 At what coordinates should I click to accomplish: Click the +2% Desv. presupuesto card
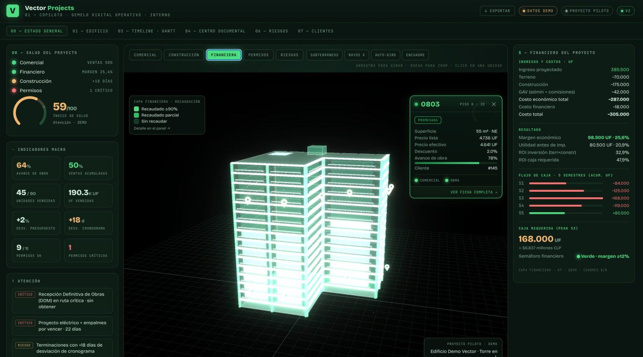(x=36, y=223)
